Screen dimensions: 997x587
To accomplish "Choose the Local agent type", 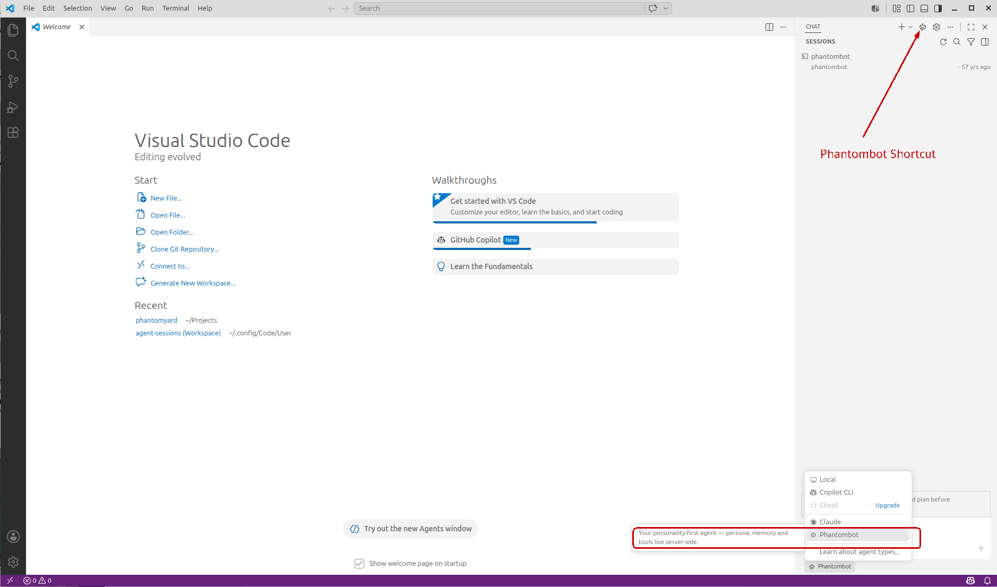I will point(858,480).
